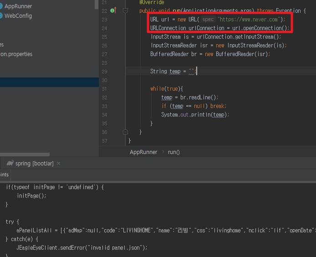Click line number 29 in the gutter

104,72
